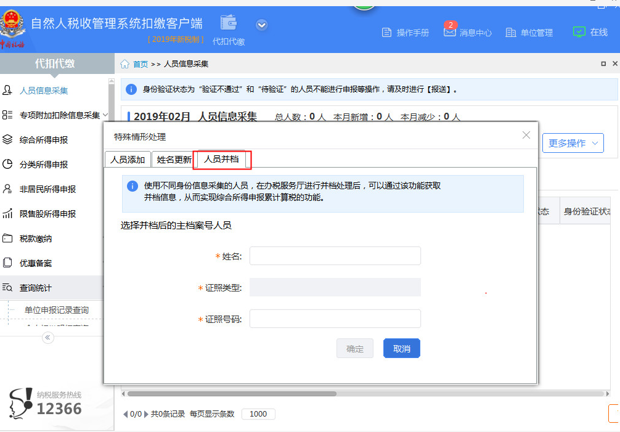
Task: Click the 税款缴纳 folder icon
Action: pos(7,238)
